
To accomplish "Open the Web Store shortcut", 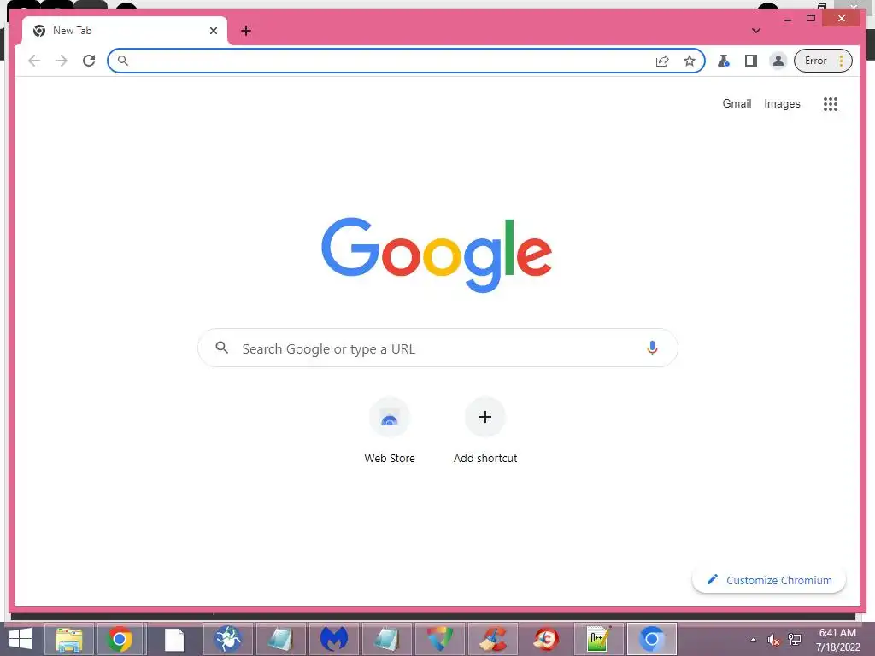I will (x=390, y=417).
